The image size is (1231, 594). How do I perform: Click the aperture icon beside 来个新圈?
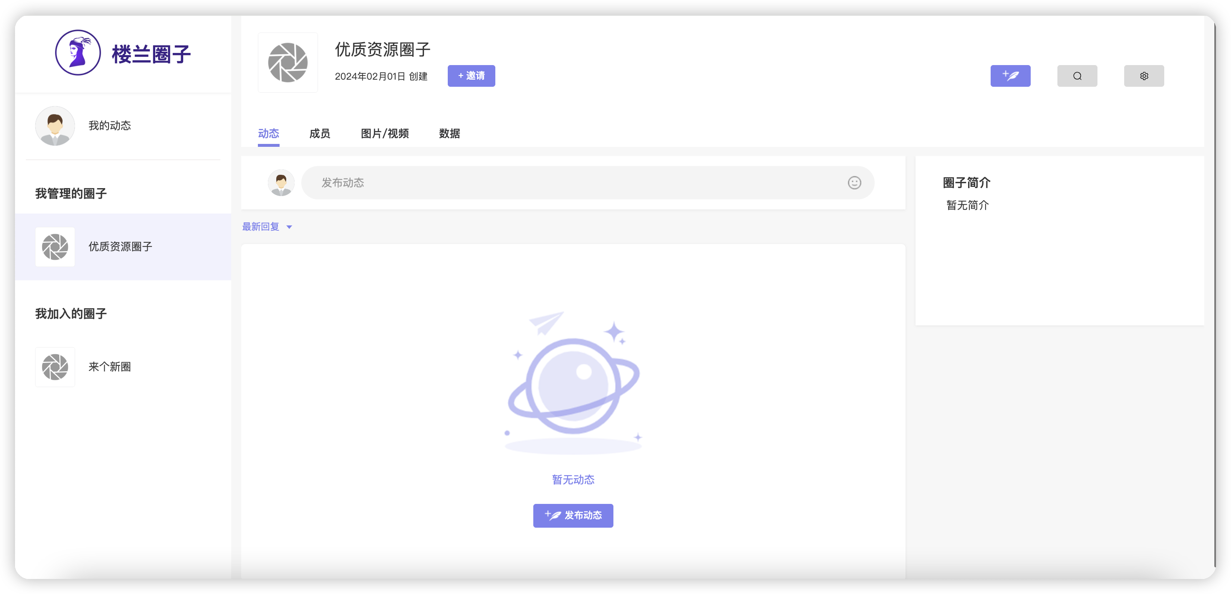tap(55, 367)
